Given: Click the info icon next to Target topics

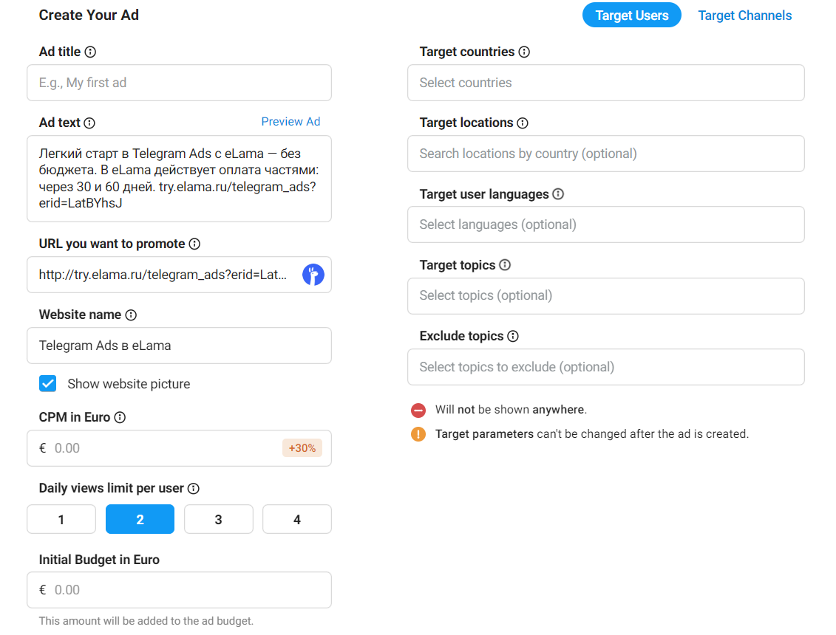Looking at the screenshot, I should [505, 265].
